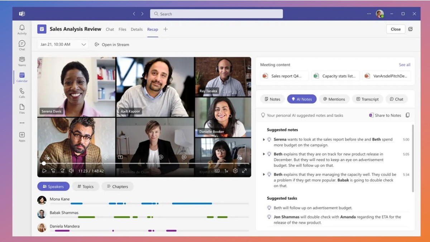See all meeting content
Viewport: 430px width, 242px height.
pos(405,65)
